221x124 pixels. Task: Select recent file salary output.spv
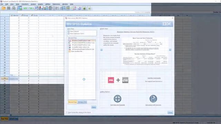click(82, 47)
